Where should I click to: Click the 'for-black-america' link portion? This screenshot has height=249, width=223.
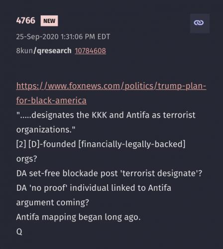pyautogui.click(x=51, y=101)
